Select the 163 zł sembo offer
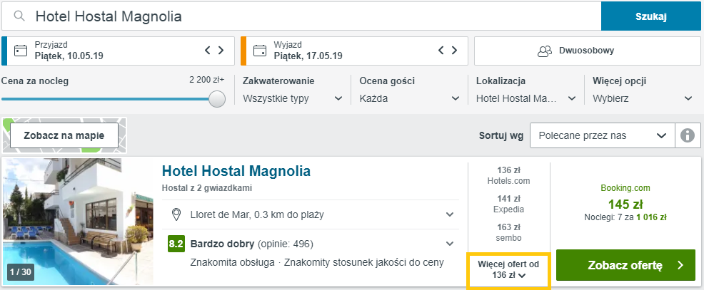 point(508,232)
